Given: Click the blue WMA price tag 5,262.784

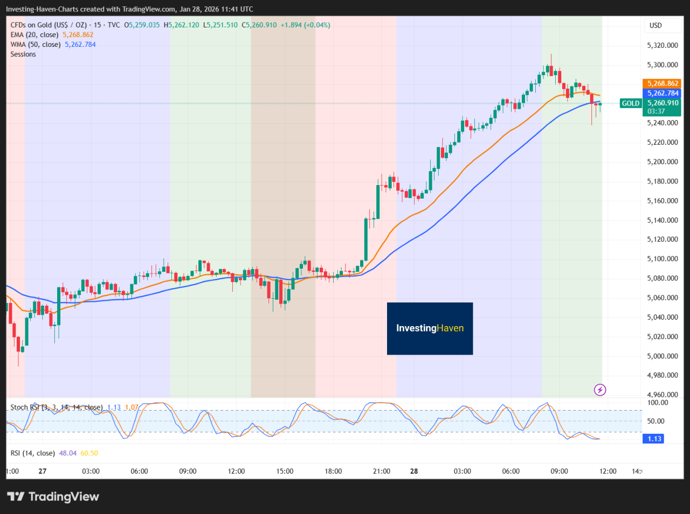Looking at the screenshot, I should 661,93.
